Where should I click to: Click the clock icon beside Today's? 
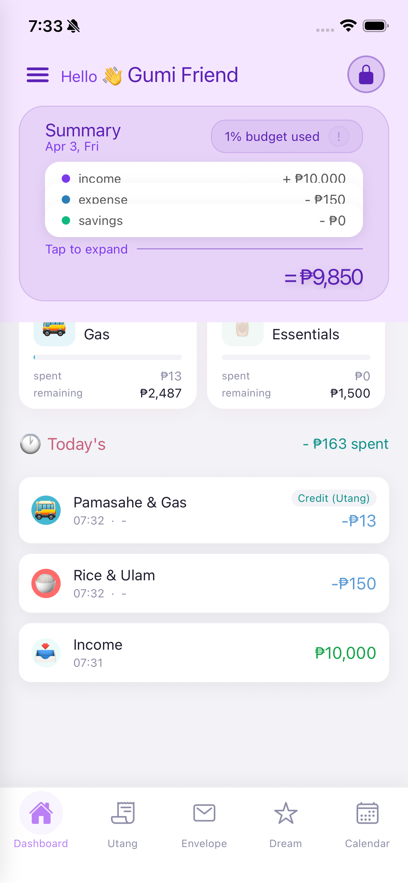[x=30, y=444]
